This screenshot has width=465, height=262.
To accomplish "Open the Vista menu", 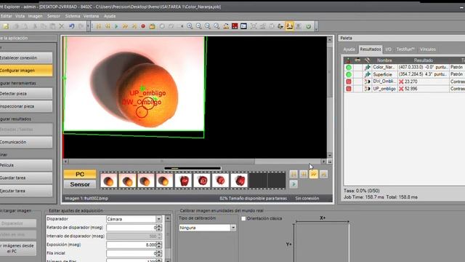I will point(20,16).
